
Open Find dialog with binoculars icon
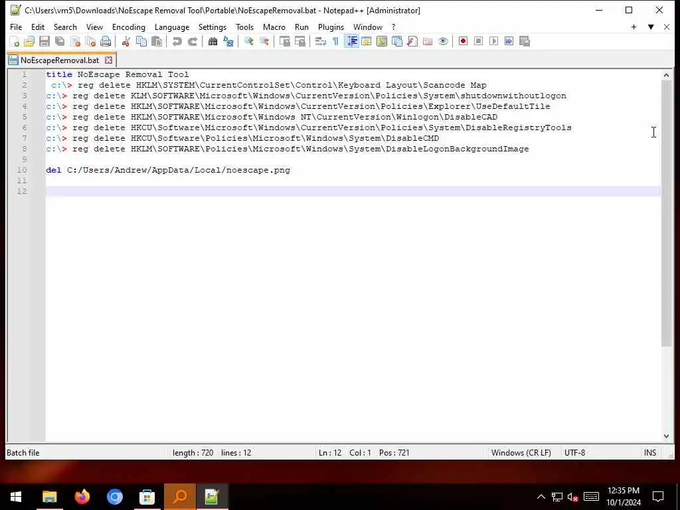click(212, 41)
